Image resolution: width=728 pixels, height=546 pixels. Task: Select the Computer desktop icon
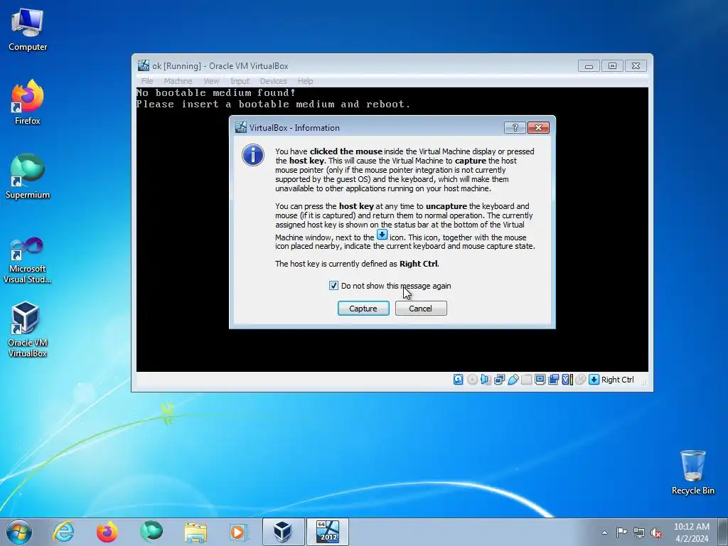[28, 30]
